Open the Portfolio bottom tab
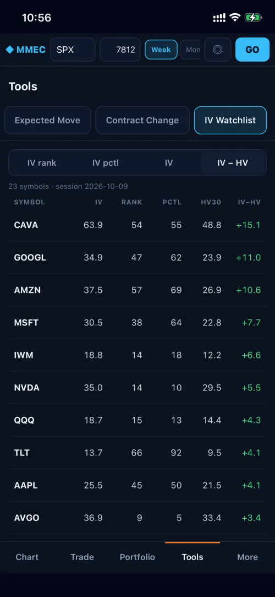 pos(137,557)
